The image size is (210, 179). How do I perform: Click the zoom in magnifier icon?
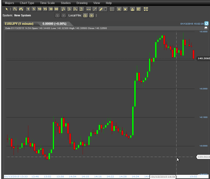click(x=63, y=9)
